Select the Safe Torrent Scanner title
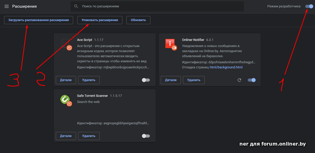315x153 pixels. coord(93,96)
